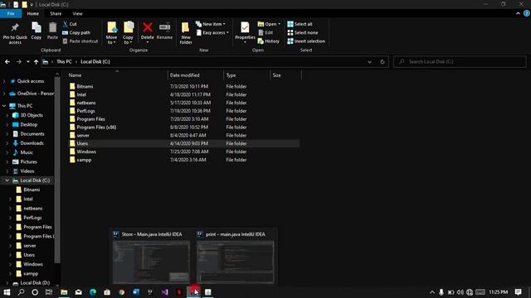Select netbeans in the navigation tree

(x=33, y=209)
